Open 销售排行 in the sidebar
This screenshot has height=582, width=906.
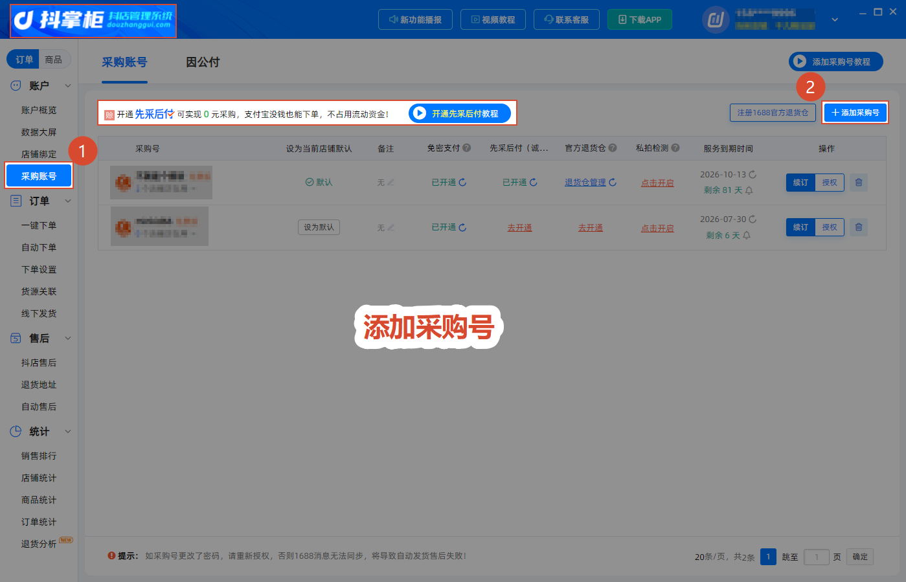(39, 456)
